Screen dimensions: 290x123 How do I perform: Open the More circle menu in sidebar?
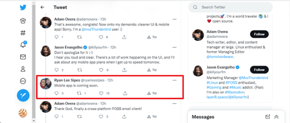point(23,81)
